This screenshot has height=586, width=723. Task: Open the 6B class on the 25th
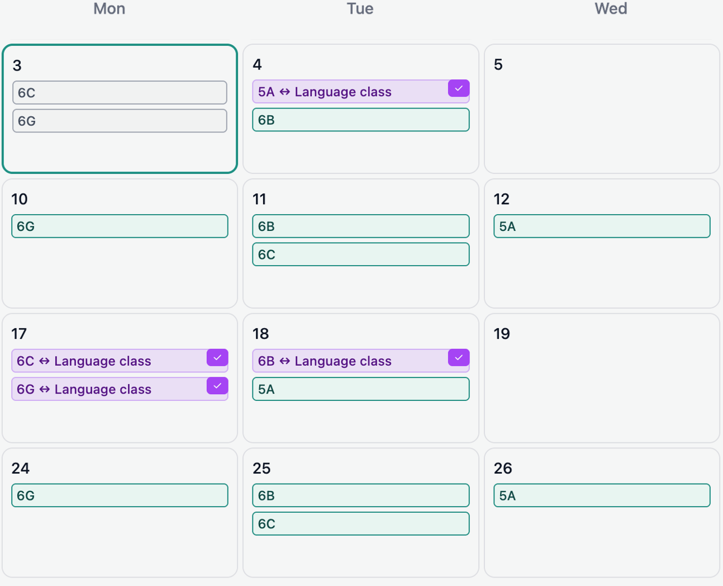click(x=360, y=495)
